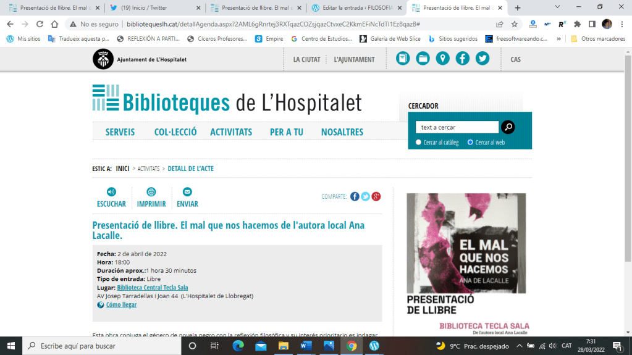Screen dimensions: 632x355
Task: Click the 'text a cercar' search field
Action: [x=457, y=127]
